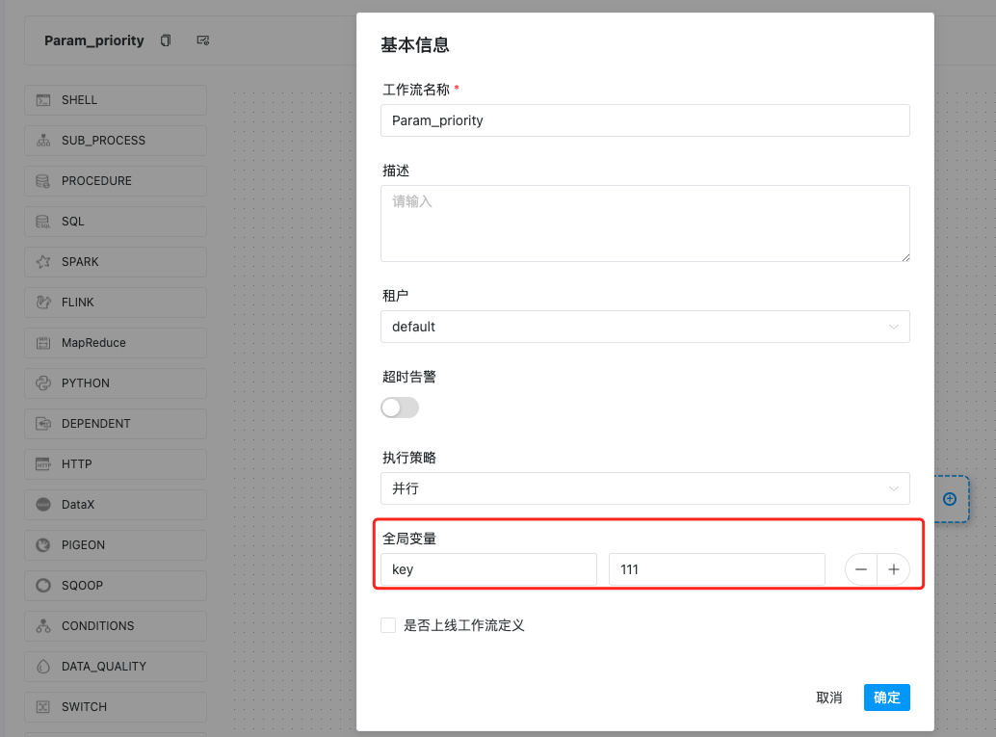Click icon right of copy icon in header
Image resolution: width=996 pixels, height=737 pixels.
(202, 40)
